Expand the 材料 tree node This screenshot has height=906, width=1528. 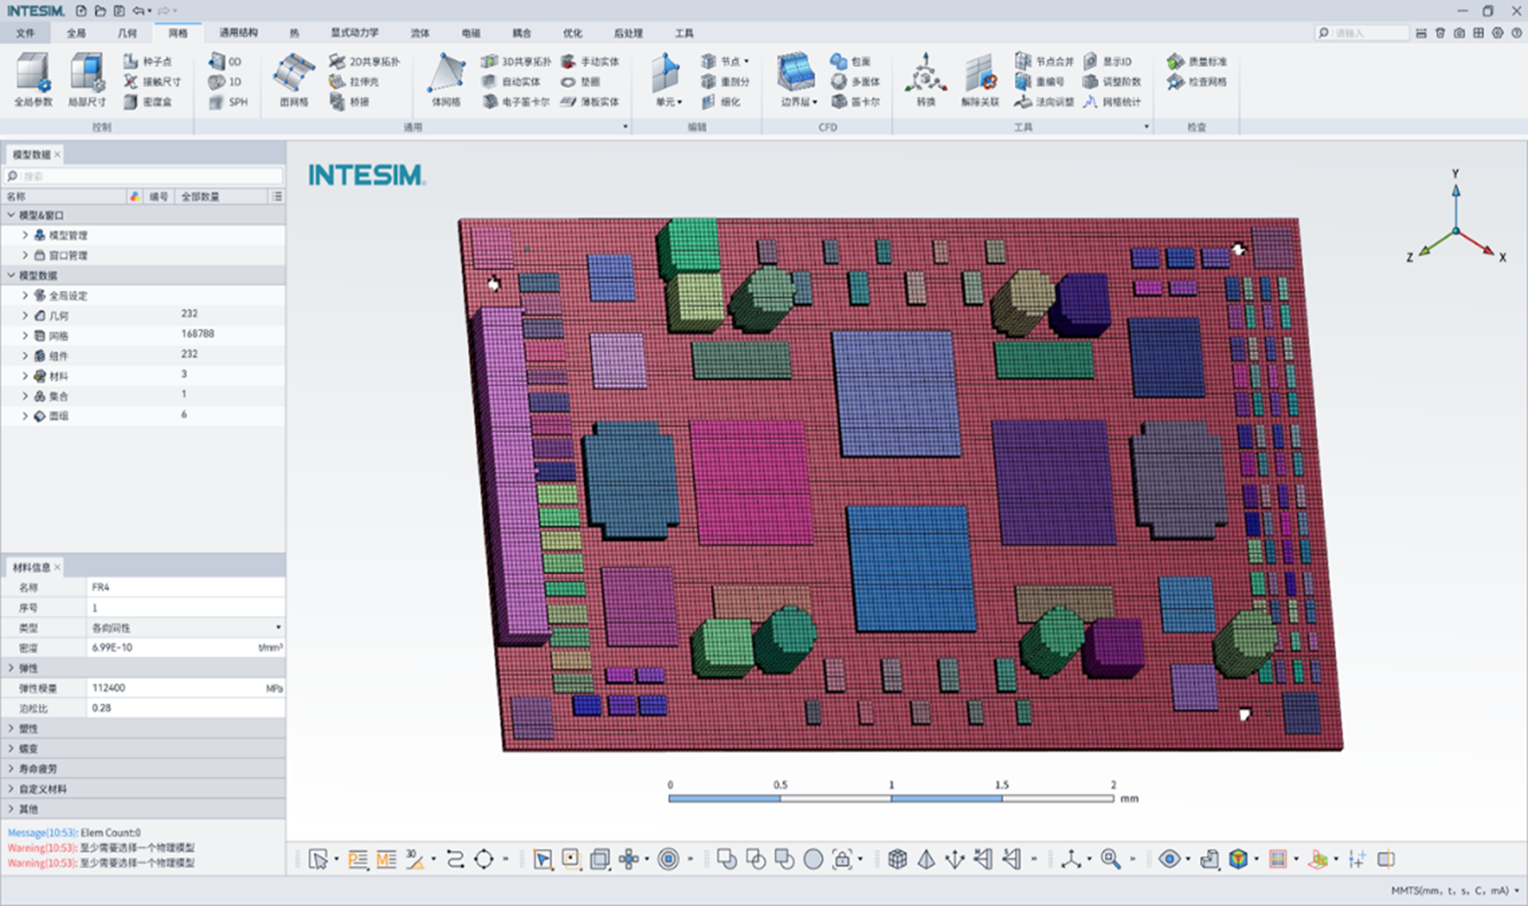point(25,375)
